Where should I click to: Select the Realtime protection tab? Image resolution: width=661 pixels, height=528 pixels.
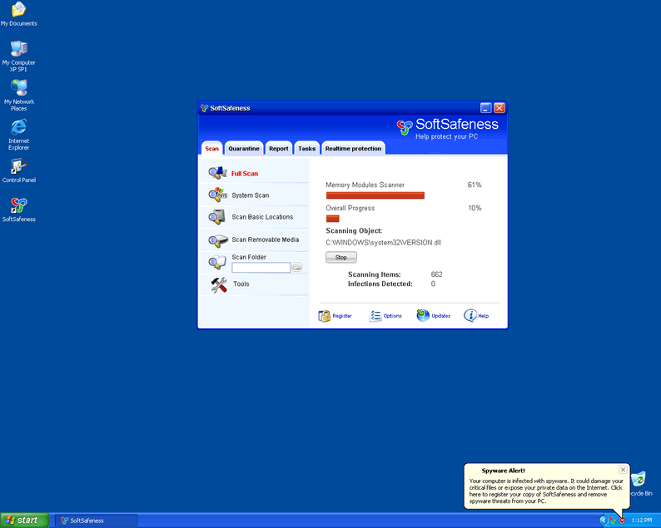pyautogui.click(x=353, y=149)
